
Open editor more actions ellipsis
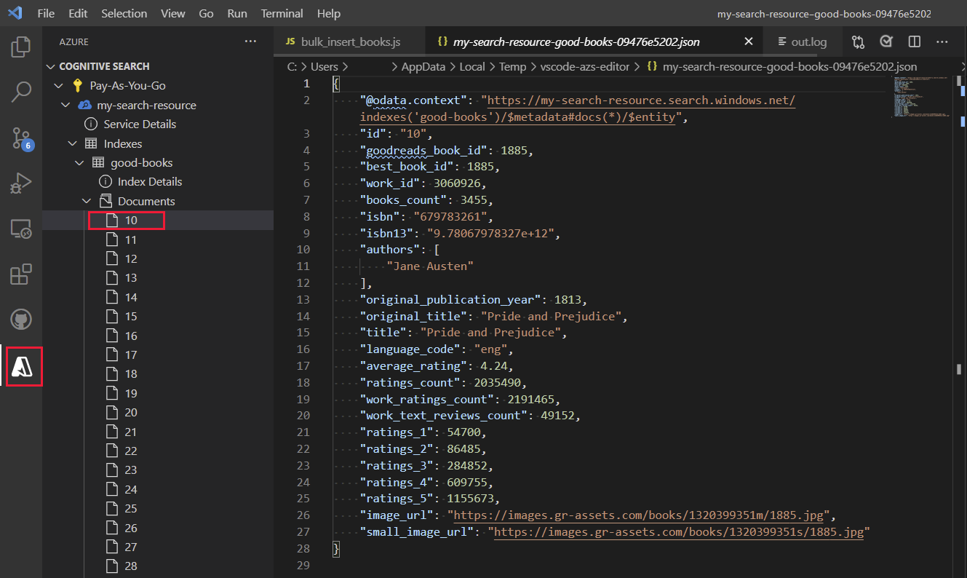point(942,41)
